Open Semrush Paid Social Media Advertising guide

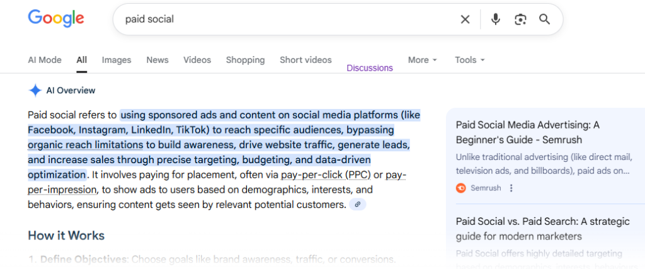(x=527, y=132)
